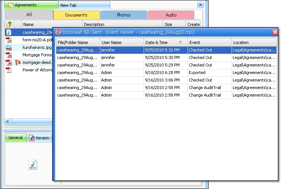Select mortgage-deed file name in file list
The image size is (281, 189).
pos(37,62)
